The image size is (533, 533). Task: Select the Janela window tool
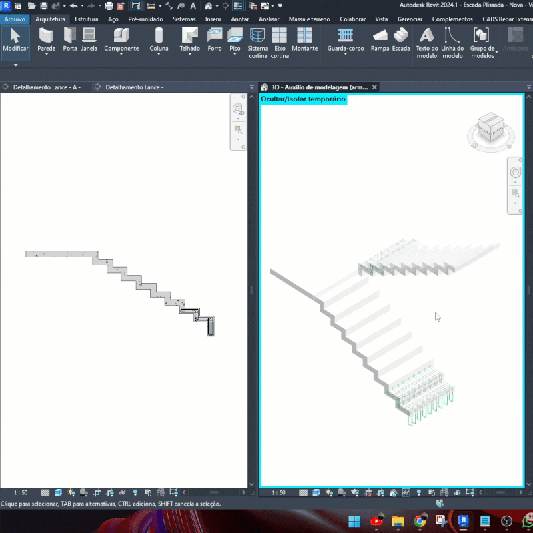89,39
